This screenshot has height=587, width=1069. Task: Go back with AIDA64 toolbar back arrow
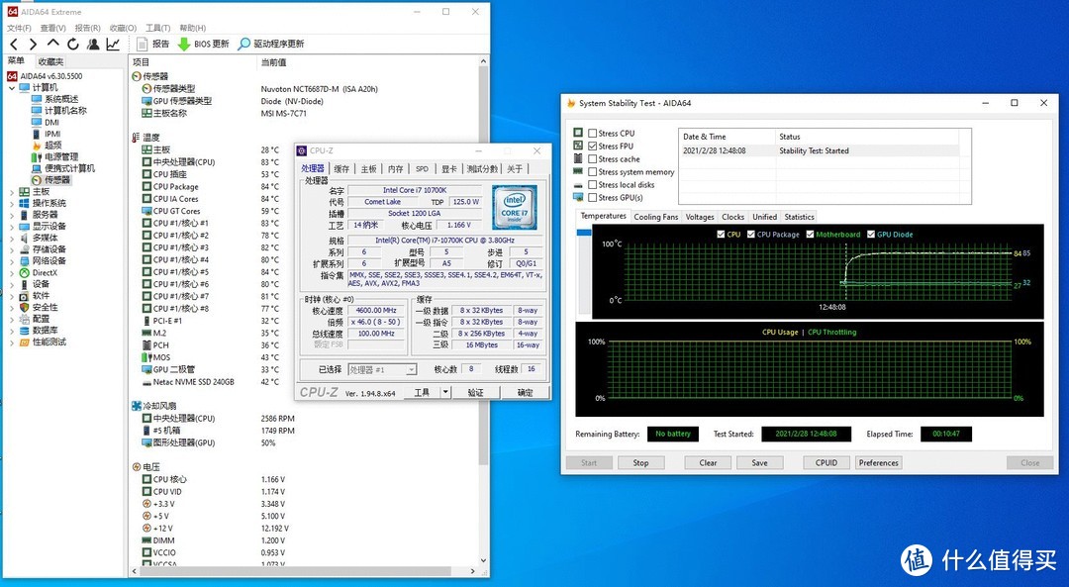(x=14, y=45)
